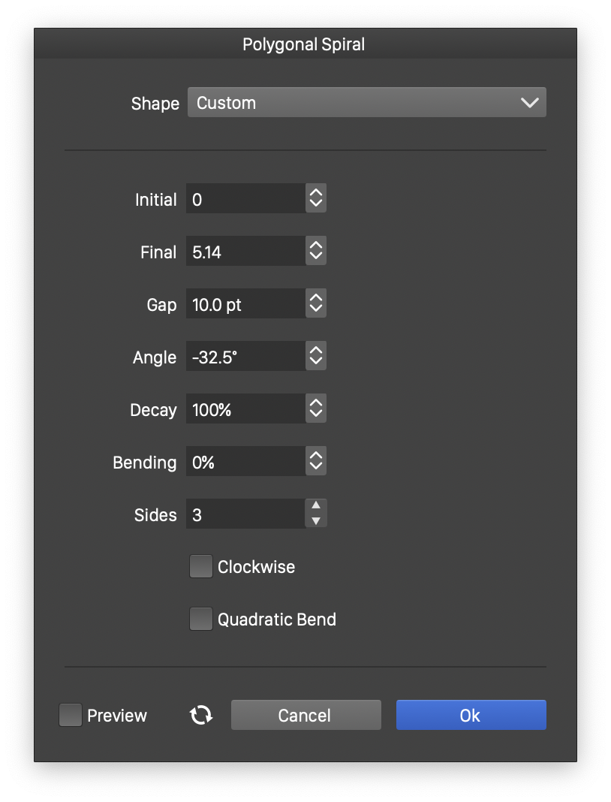Screen dimensions: 611x802
Task: Click the Bending stepper arrows
Action: (316, 462)
